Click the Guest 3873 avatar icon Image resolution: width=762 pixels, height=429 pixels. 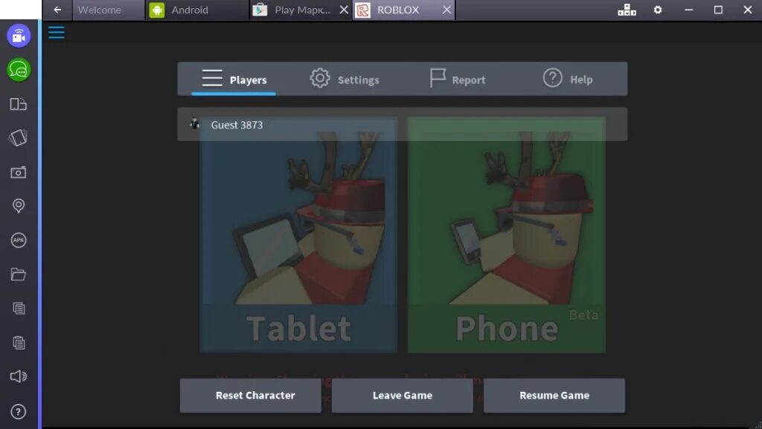pos(195,124)
